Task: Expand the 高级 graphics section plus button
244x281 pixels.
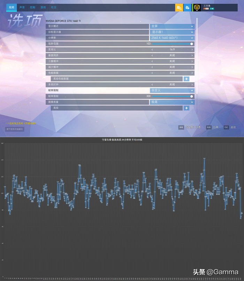Action: pos(186,108)
